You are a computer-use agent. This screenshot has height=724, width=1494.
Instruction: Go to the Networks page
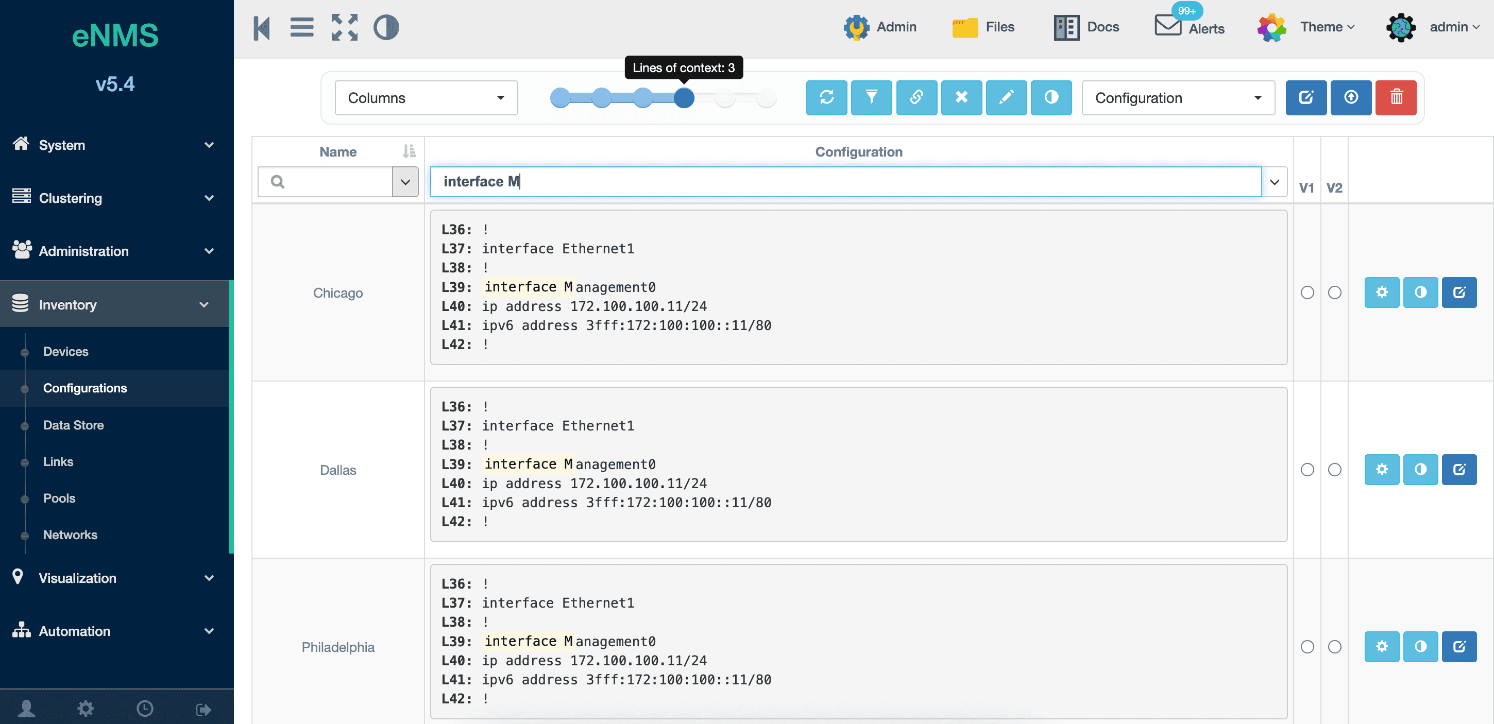(x=70, y=535)
